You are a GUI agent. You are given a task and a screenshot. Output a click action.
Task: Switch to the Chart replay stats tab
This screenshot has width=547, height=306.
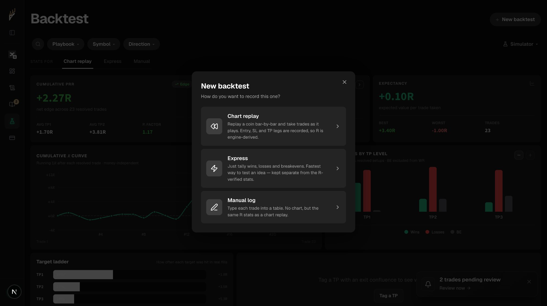coord(78,61)
